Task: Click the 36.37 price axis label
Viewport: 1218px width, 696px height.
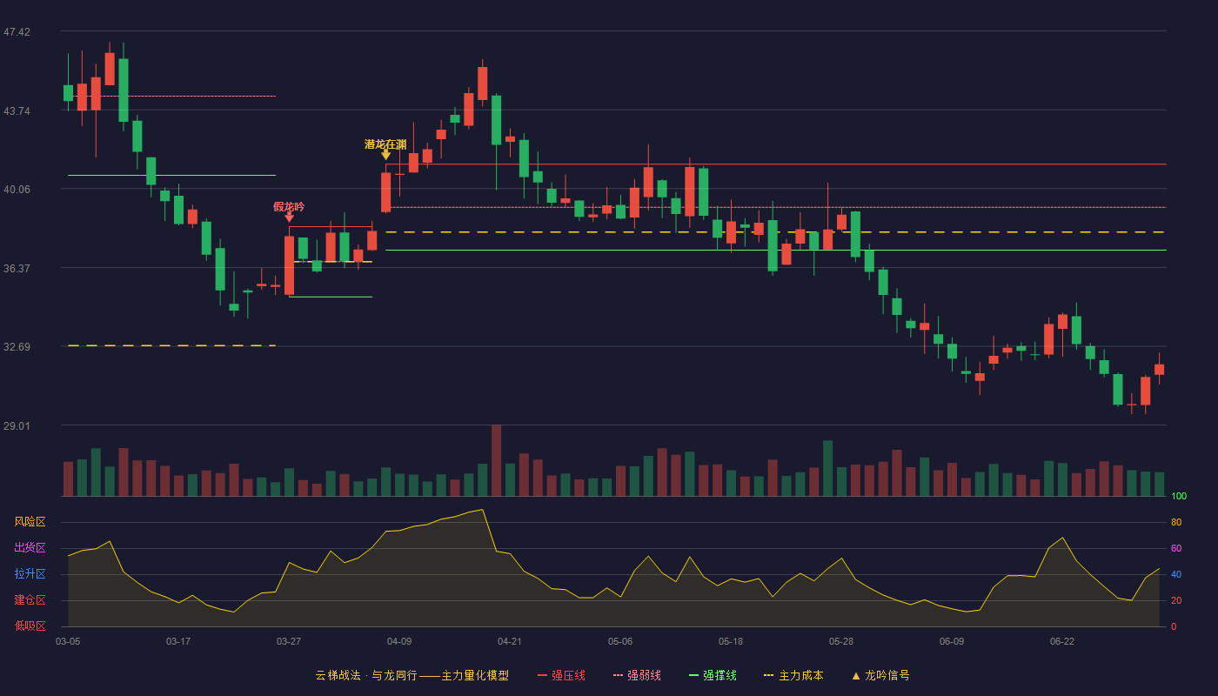Action: point(17,268)
